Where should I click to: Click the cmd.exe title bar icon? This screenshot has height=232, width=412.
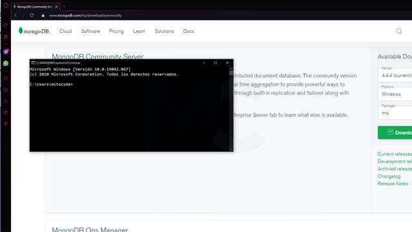tap(33, 63)
